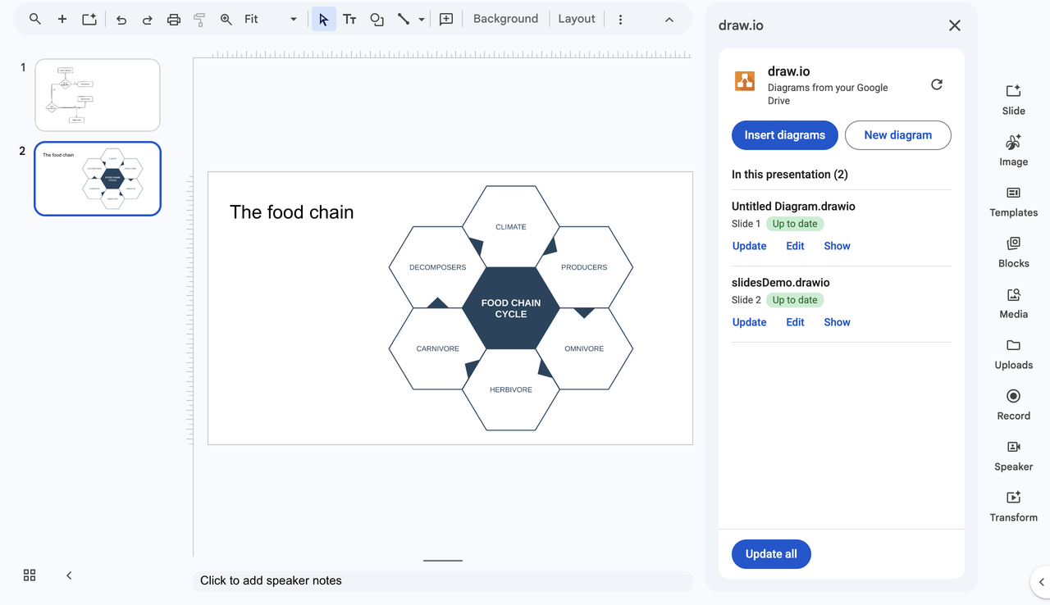Screen dimensions: 1050x605
Task: Click the Update all button
Action: pyautogui.click(x=771, y=554)
